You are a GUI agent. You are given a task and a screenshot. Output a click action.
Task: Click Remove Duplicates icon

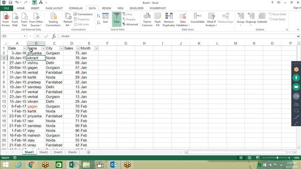pyautogui.click(x=169, y=20)
